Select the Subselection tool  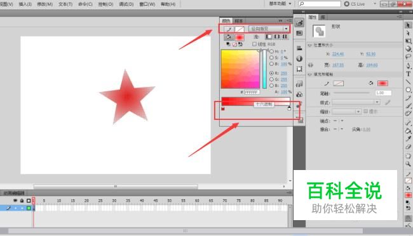[x=408, y=33]
